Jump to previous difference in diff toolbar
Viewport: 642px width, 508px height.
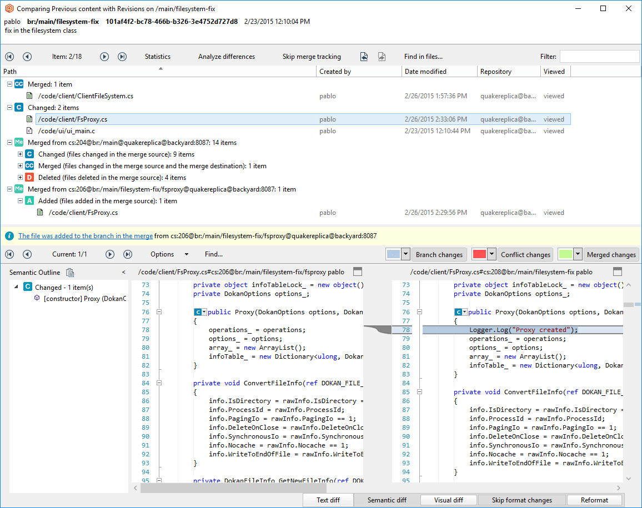pos(27,254)
